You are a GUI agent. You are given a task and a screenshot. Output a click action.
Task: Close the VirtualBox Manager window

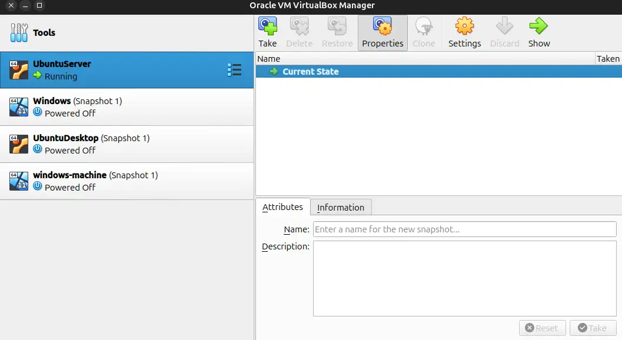tap(11, 5)
